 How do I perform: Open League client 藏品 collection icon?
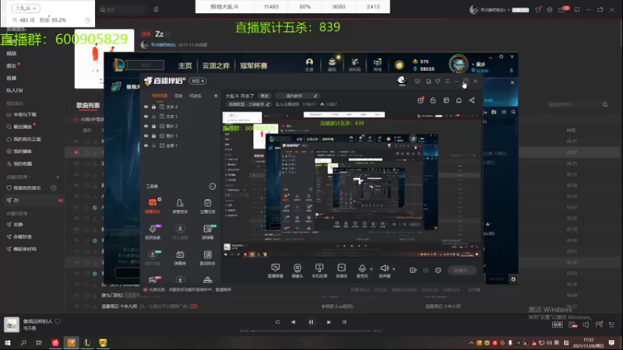point(333,65)
